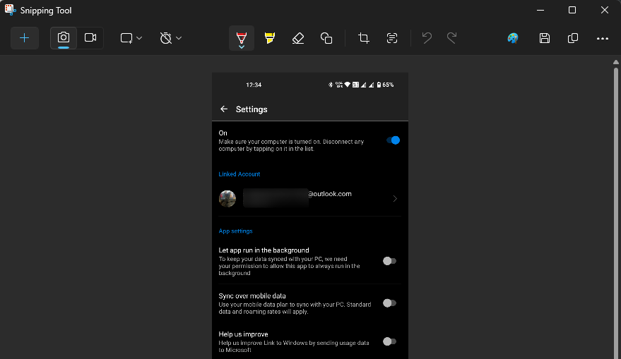Click the Linked Account heading
The width and height of the screenshot is (621, 359).
(239, 174)
